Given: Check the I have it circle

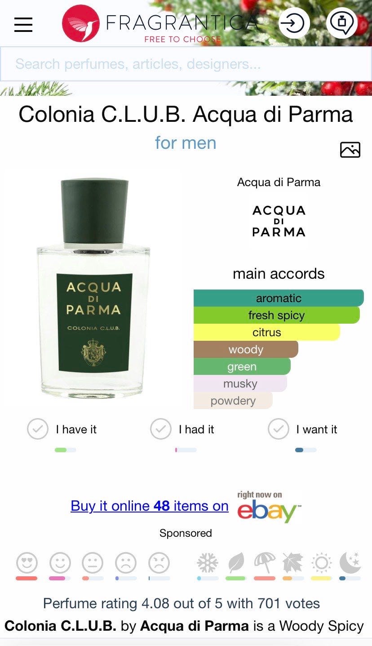Looking at the screenshot, I should click(x=38, y=429).
